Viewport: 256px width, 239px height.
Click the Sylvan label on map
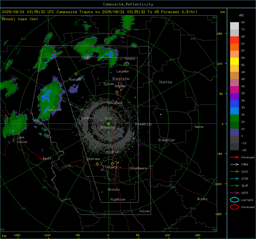[x=109, y=84]
